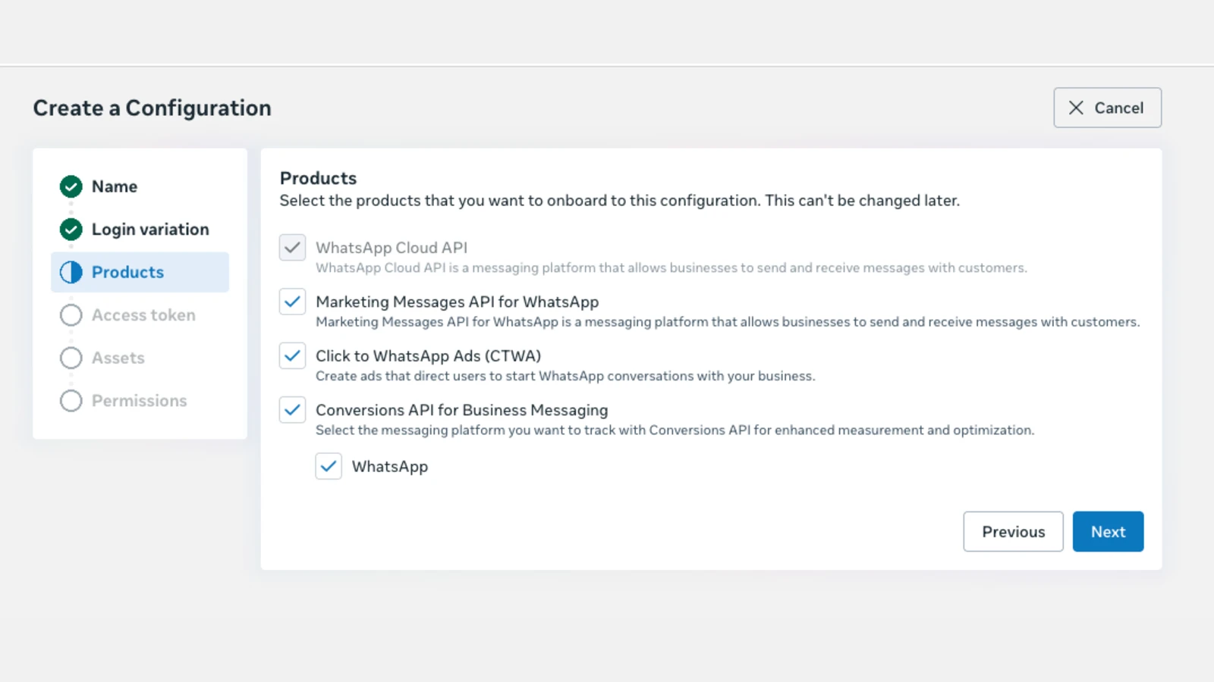Click the 'Select the messaging platform' description
The width and height of the screenshot is (1214, 682).
pos(675,430)
